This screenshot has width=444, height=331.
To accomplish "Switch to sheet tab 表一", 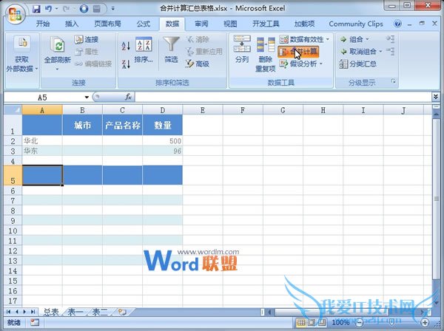I will (x=75, y=312).
